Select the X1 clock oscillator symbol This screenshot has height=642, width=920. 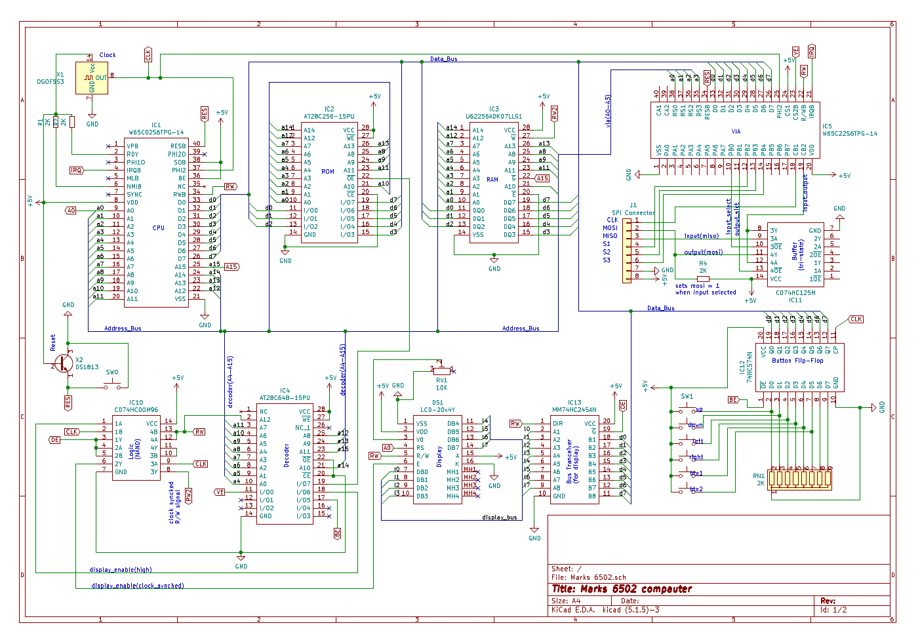coord(92,77)
